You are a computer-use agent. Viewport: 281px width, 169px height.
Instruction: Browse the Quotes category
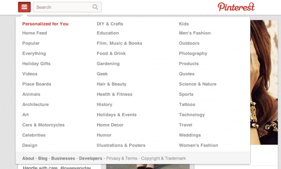click(187, 74)
